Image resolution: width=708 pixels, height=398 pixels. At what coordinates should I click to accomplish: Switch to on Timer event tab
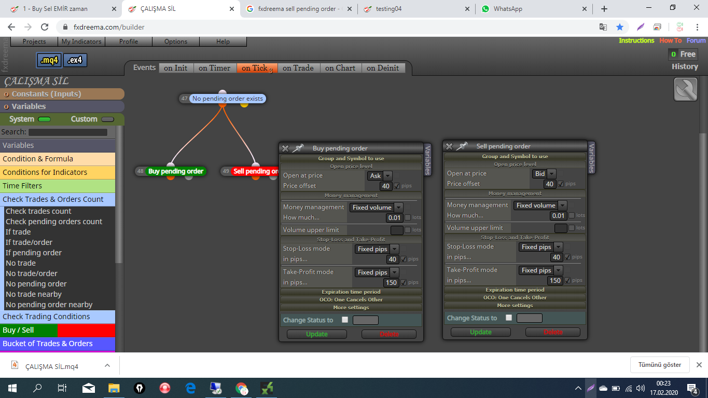[214, 68]
